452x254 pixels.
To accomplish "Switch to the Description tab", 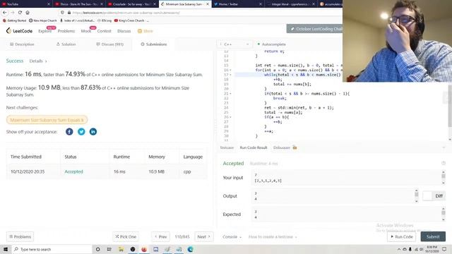I will click(x=22, y=44).
